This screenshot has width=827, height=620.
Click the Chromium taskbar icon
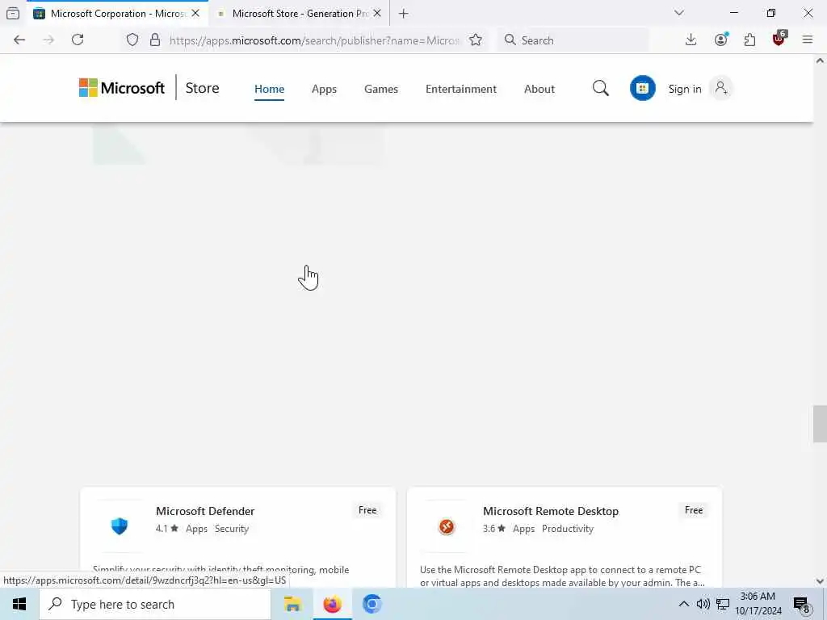[372, 604]
